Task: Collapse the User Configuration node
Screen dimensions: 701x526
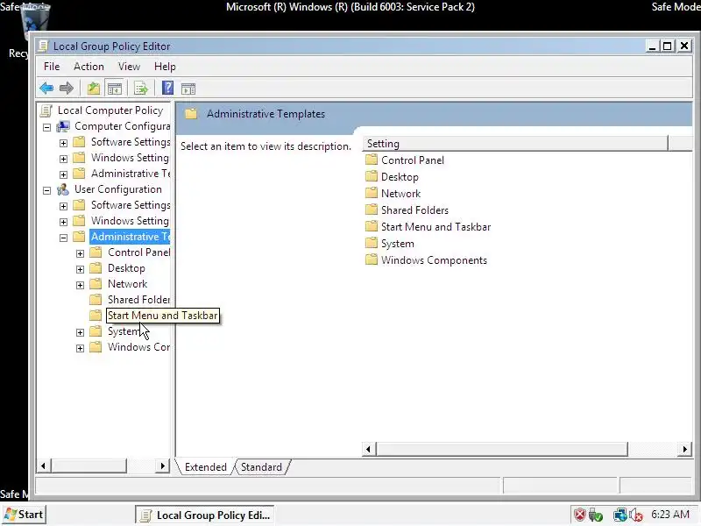Action: 46,190
